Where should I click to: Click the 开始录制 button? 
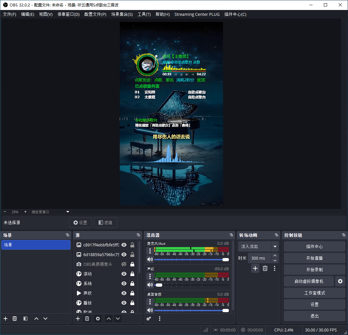(x=314, y=270)
